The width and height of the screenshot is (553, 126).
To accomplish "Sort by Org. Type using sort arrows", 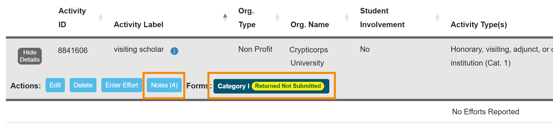I will click(x=277, y=18).
